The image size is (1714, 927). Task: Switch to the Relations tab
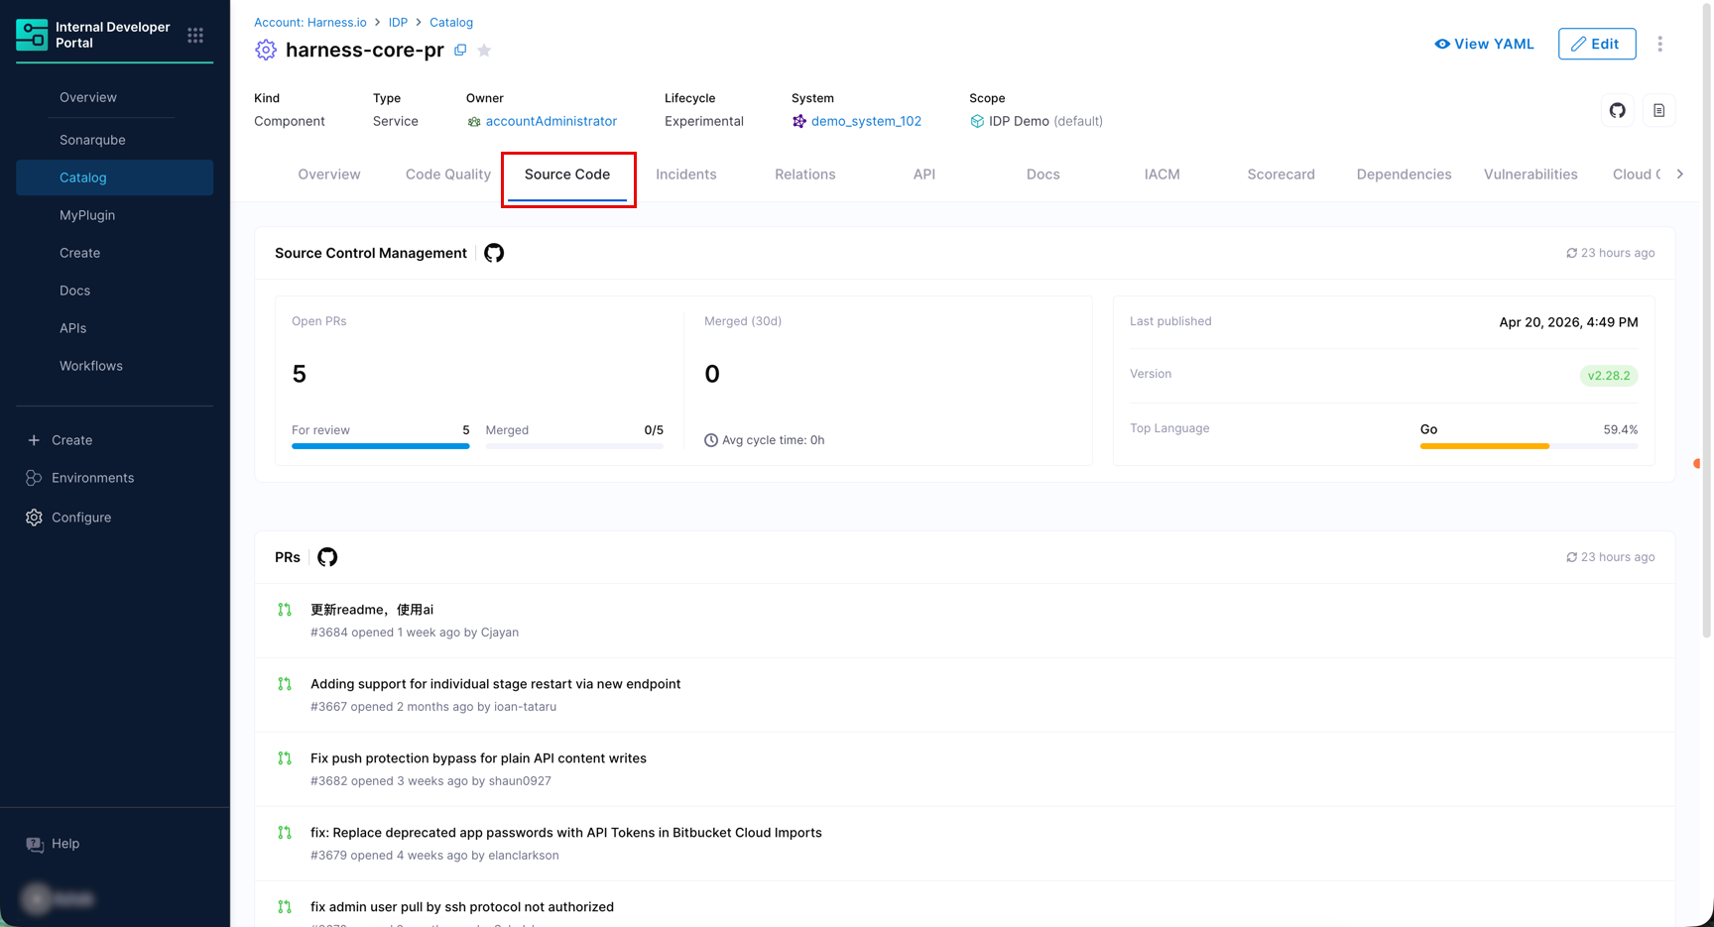click(x=805, y=174)
